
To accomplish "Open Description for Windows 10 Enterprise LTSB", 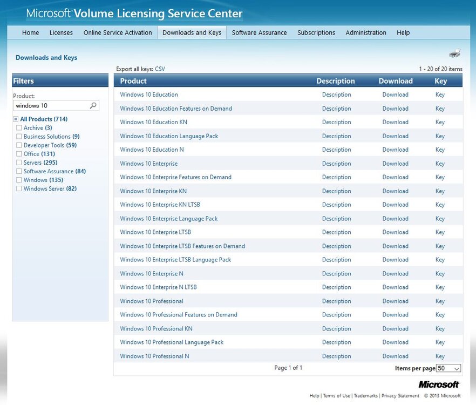I will [336, 232].
